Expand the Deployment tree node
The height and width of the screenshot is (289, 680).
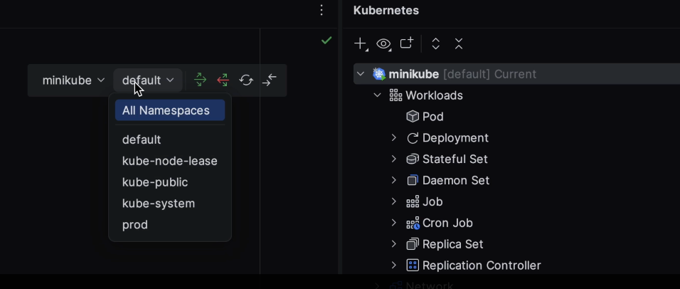(394, 138)
